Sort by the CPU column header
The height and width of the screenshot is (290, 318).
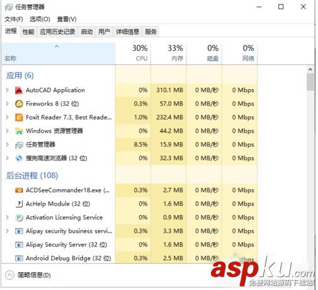click(x=133, y=53)
